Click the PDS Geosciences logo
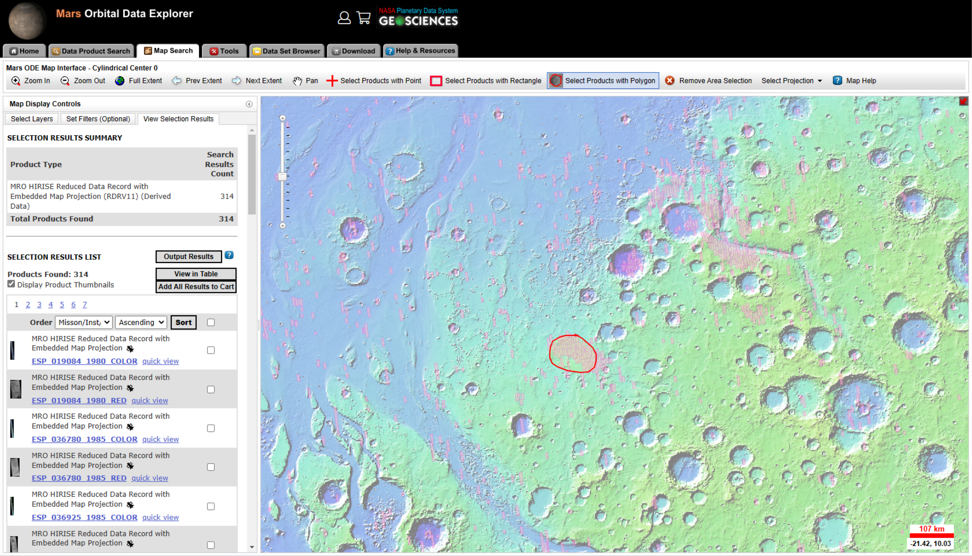The width and height of the screenshot is (972, 556). point(418,17)
